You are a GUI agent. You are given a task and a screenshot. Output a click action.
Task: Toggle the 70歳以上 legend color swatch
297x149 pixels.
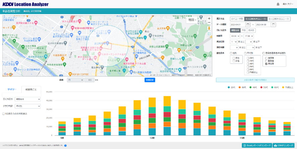pyautogui.click(x=284, y=88)
